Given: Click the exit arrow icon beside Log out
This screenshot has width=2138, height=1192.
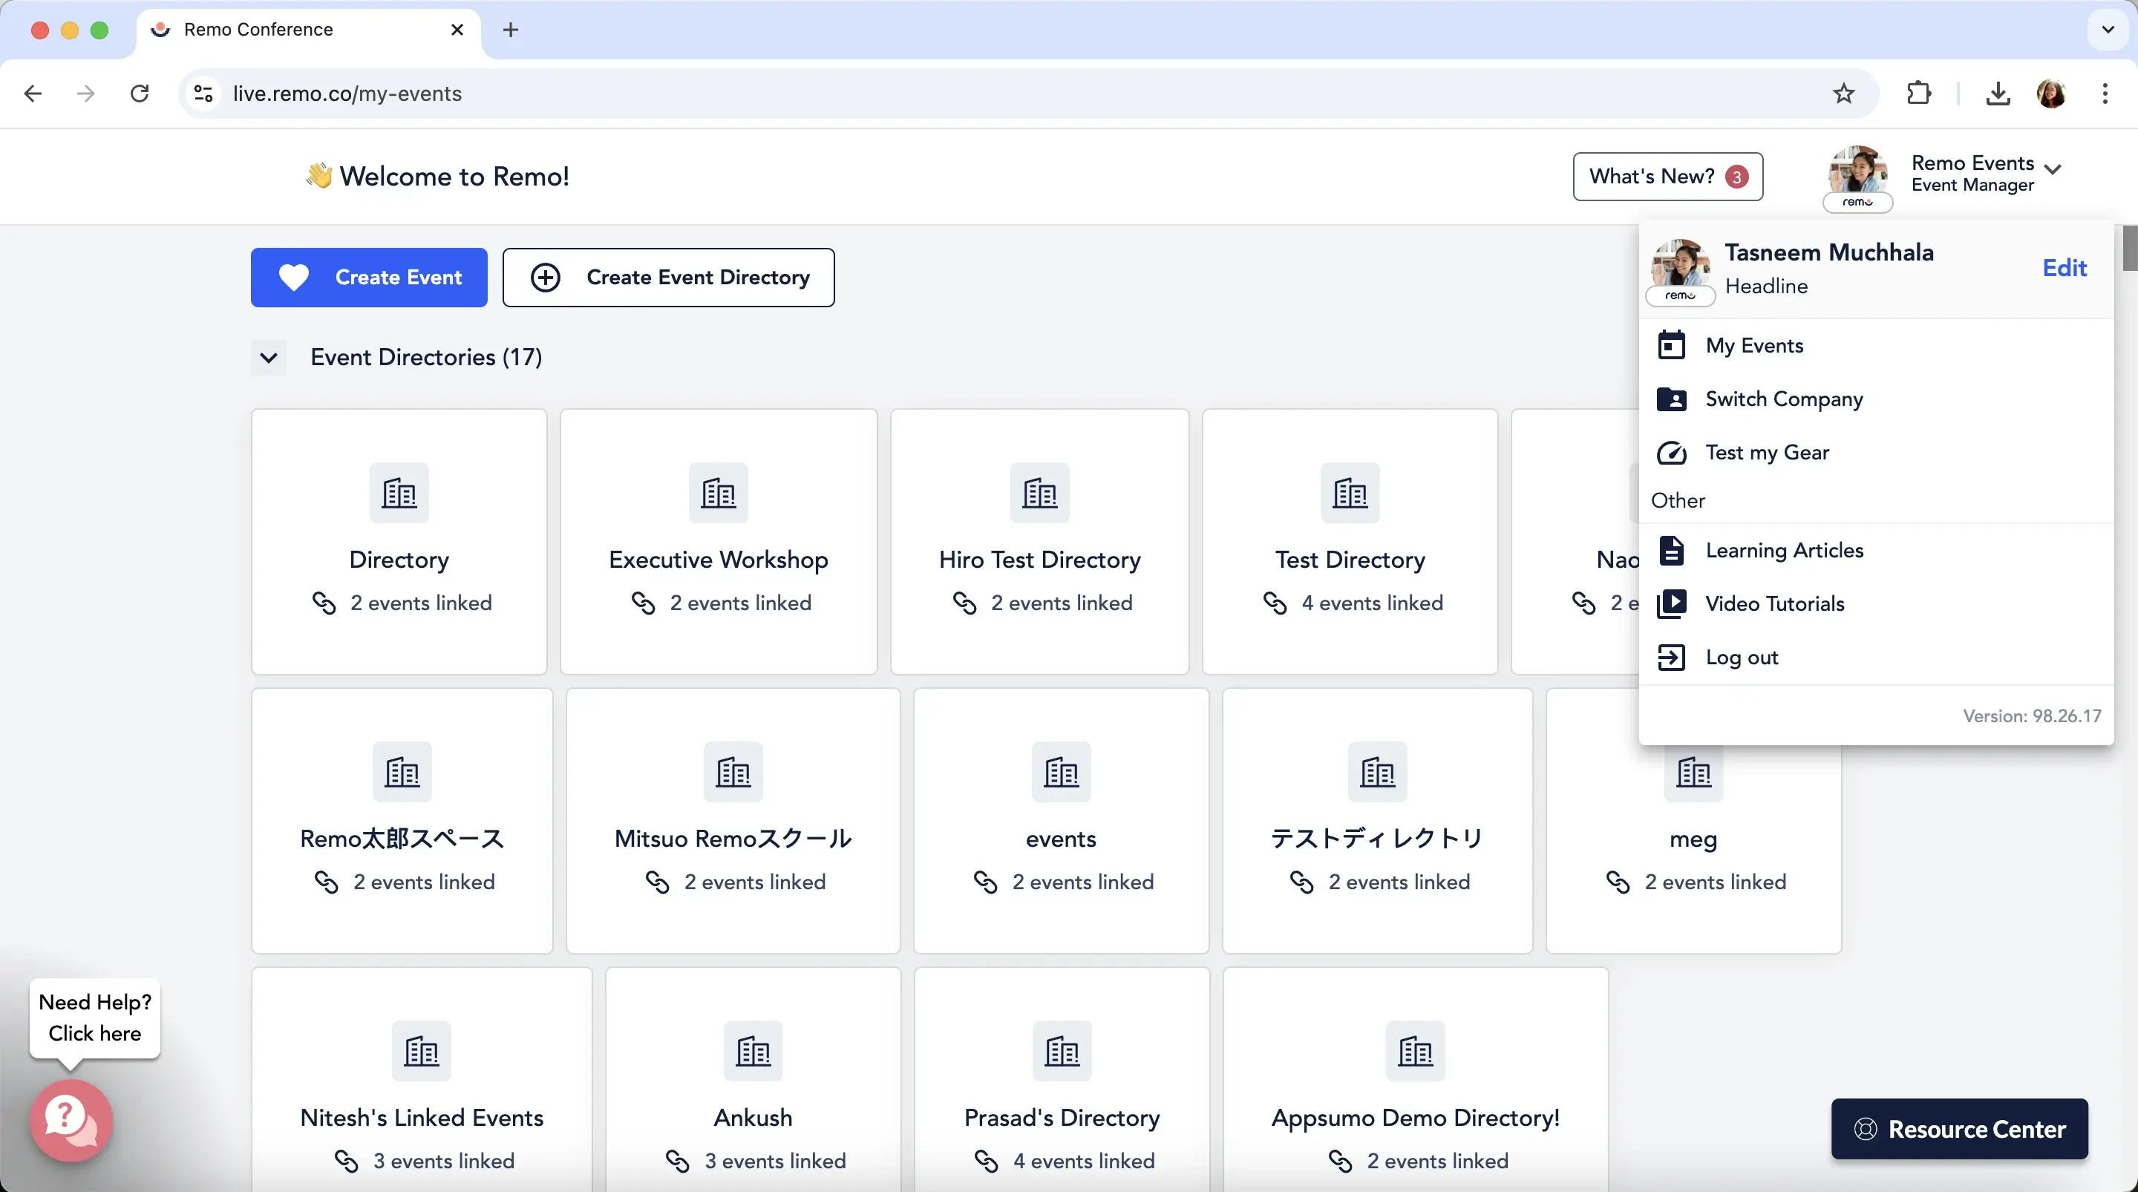Looking at the screenshot, I should (1672, 658).
